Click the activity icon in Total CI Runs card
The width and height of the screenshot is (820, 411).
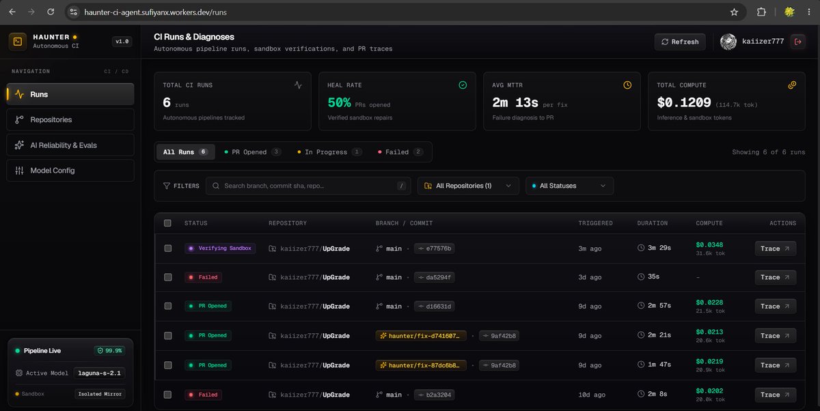(298, 85)
